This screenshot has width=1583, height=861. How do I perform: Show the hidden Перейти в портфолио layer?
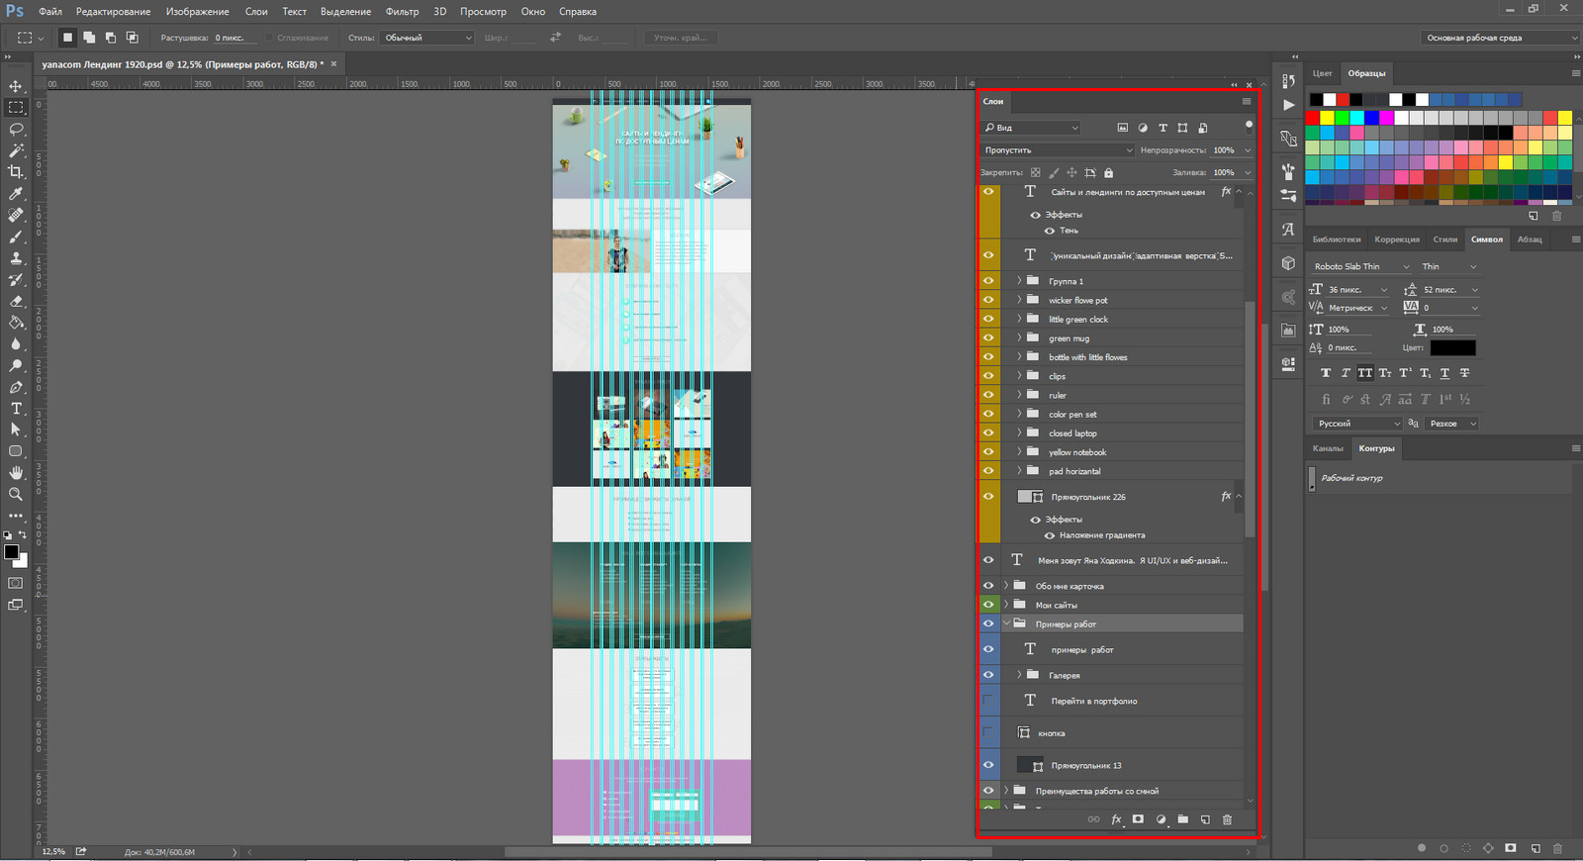click(x=988, y=701)
